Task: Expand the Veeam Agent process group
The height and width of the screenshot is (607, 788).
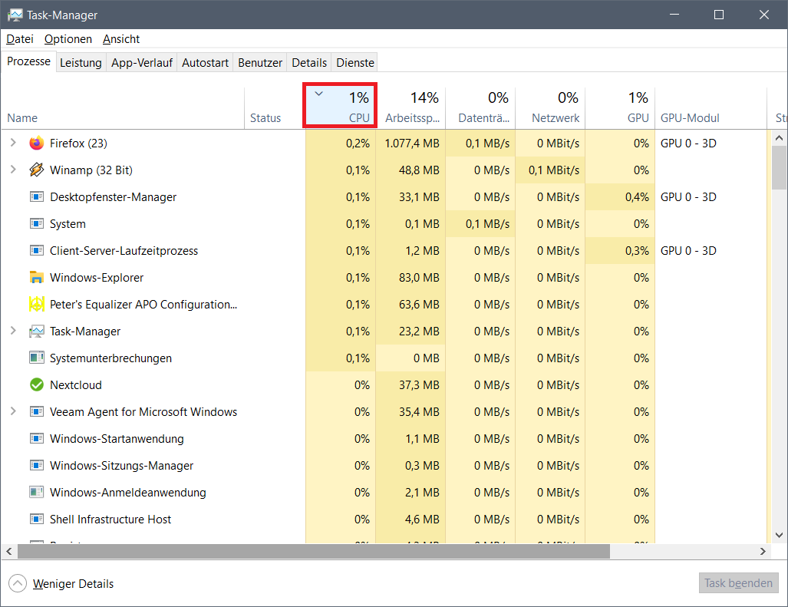Action: pyautogui.click(x=13, y=411)
